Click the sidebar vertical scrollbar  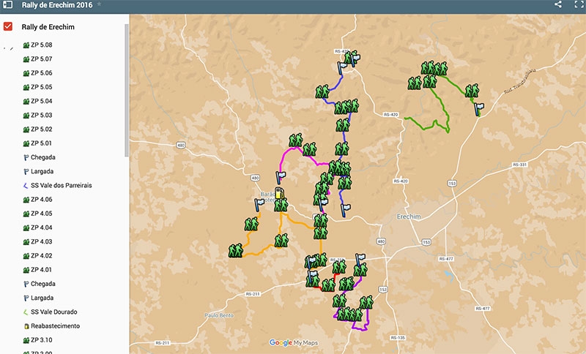126,88
